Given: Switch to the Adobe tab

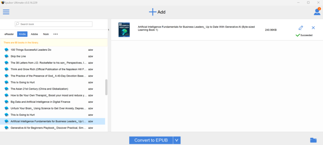Looking at the screenshot, I should [x=34, y=34].
